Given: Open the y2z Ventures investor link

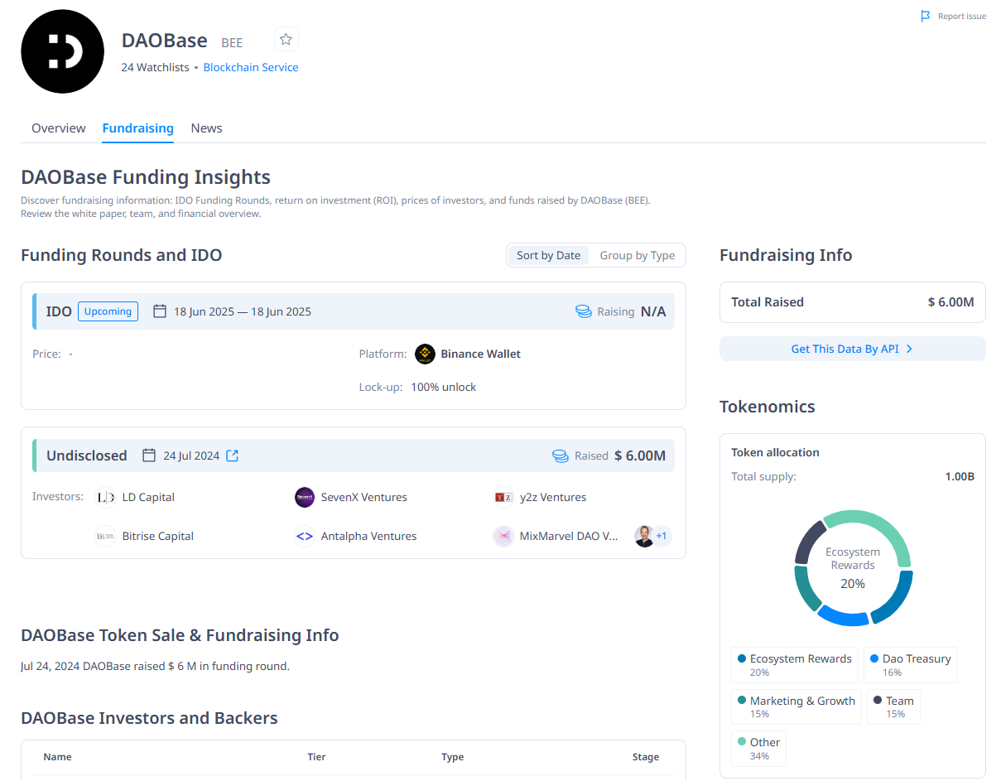Looking at the screenshot, I should pyautogui.click(x=553, y=497).
